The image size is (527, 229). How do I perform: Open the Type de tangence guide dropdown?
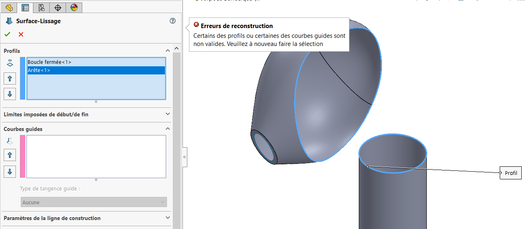point(94,202)
